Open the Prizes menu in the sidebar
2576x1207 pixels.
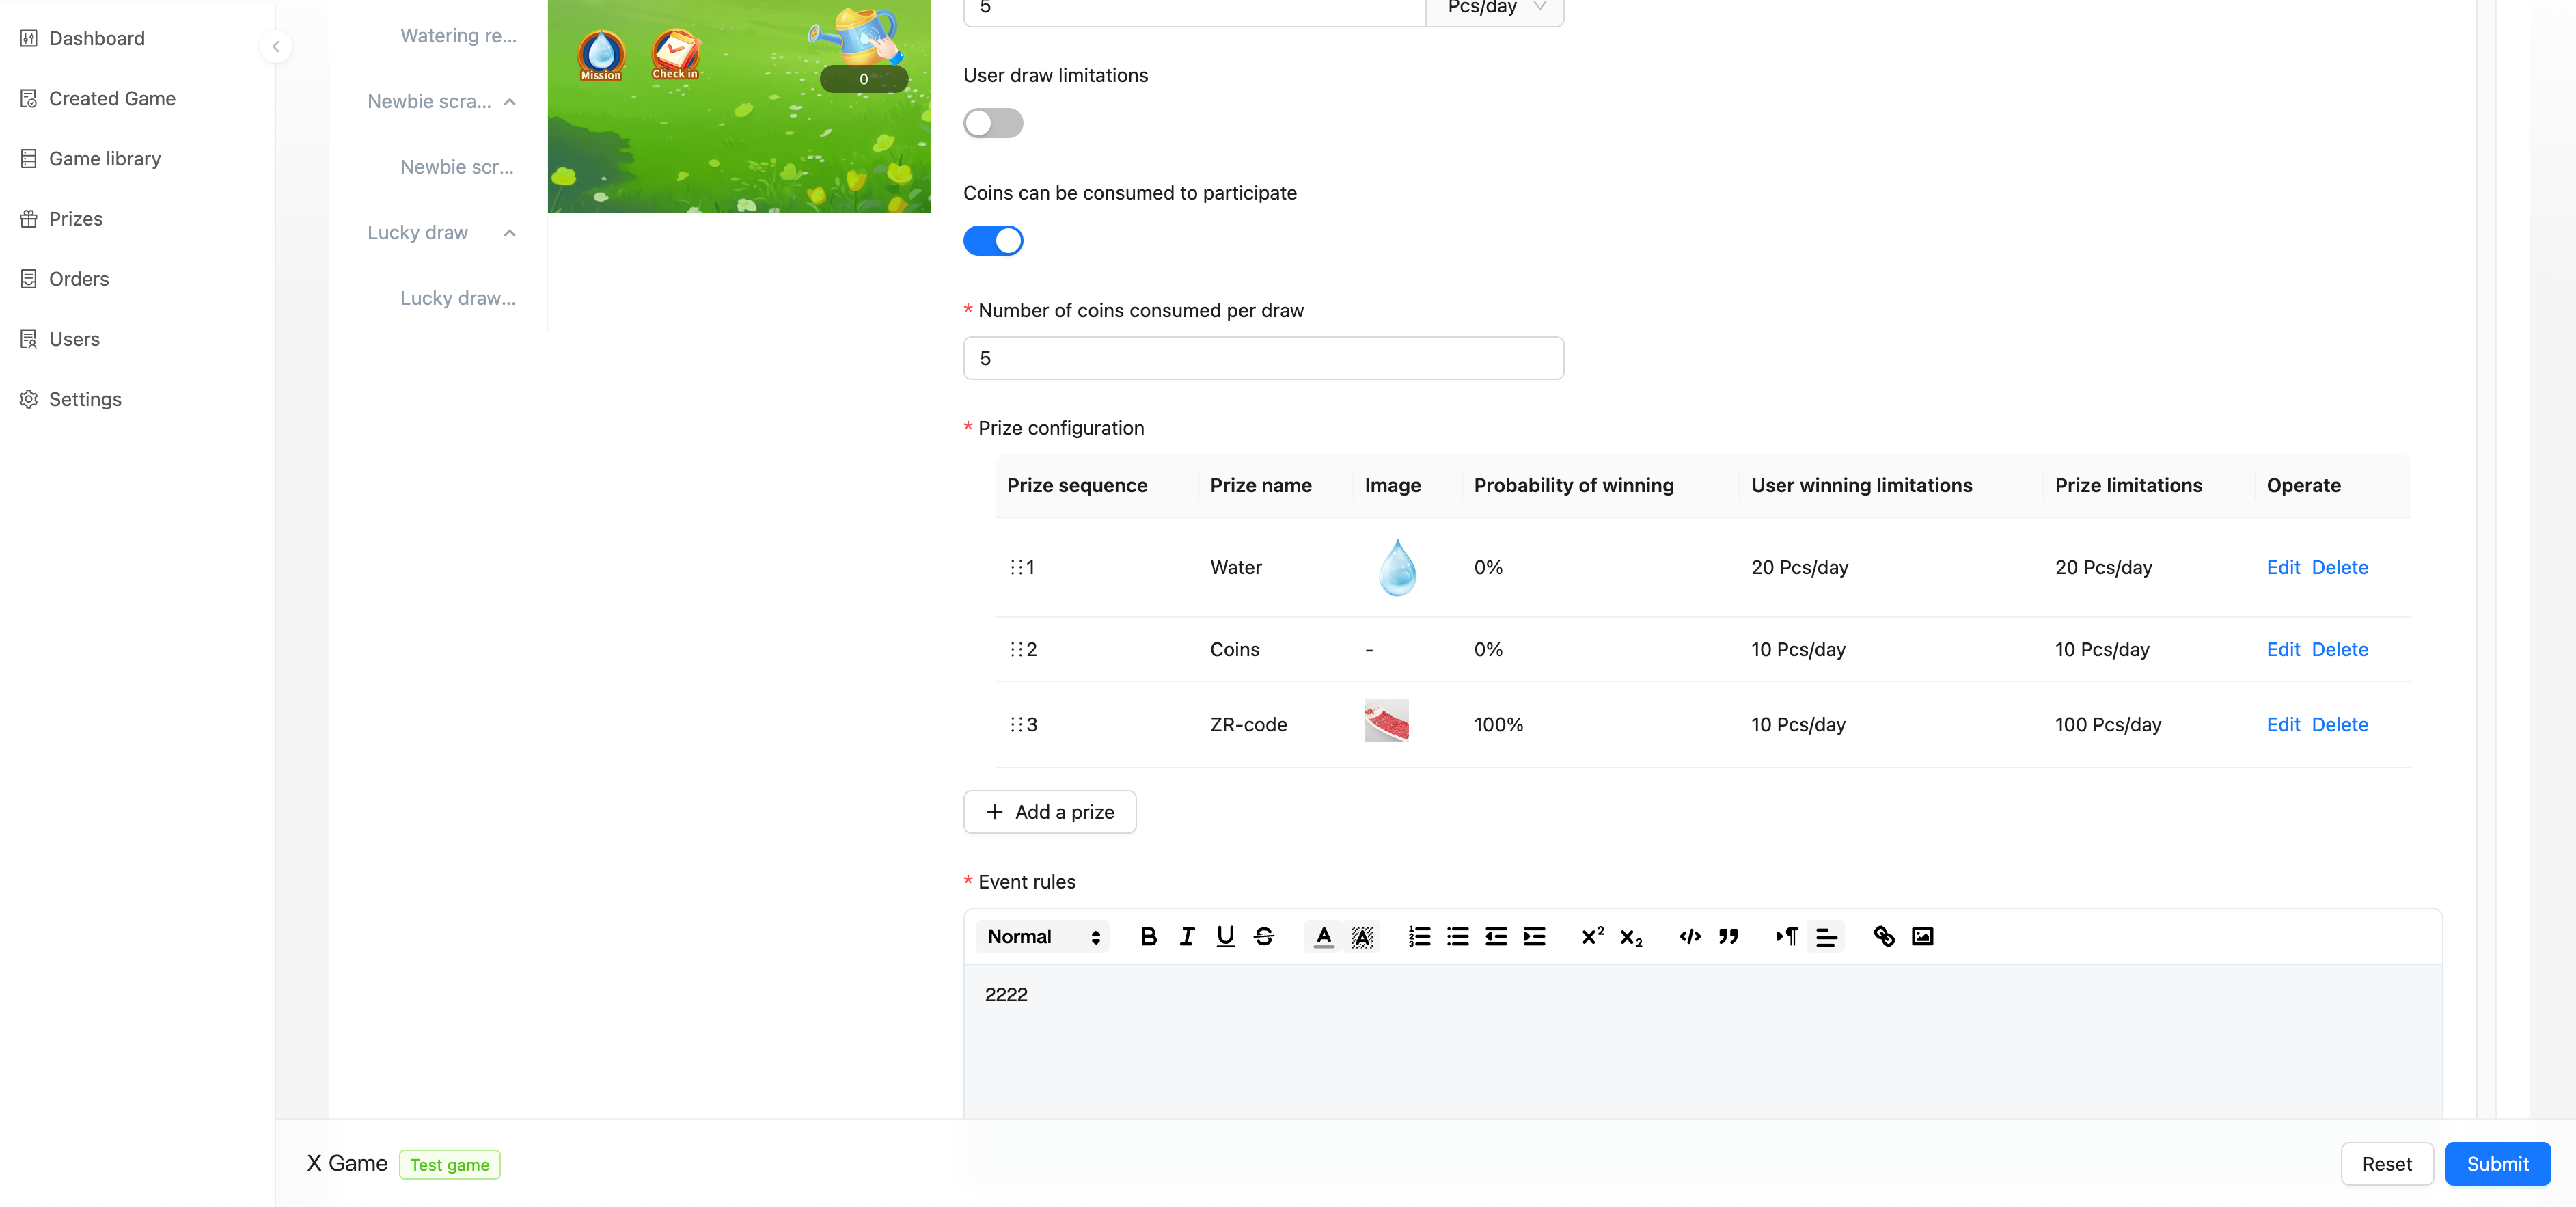[75, 219]
